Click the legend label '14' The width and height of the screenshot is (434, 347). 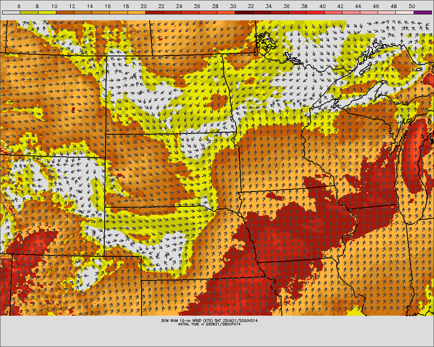pyautogui.click(x=90, y=6)
